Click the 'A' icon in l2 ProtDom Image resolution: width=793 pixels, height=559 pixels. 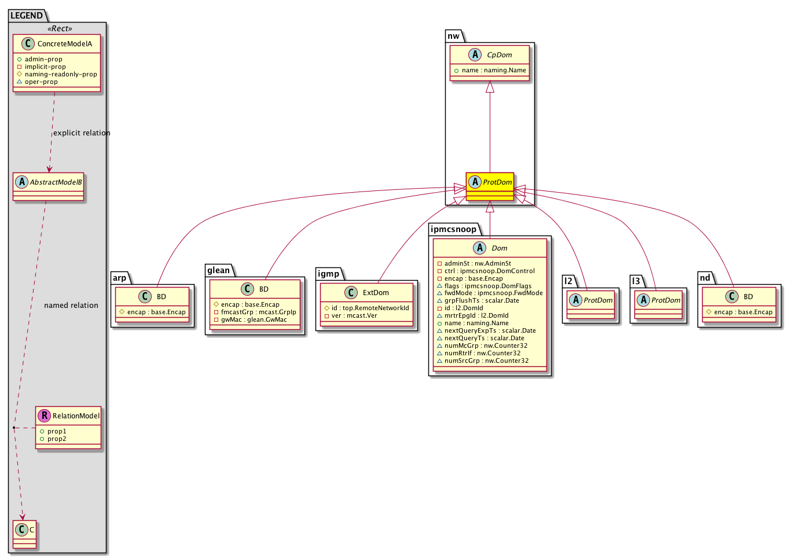pyautogui.click(x=575, y=300)
